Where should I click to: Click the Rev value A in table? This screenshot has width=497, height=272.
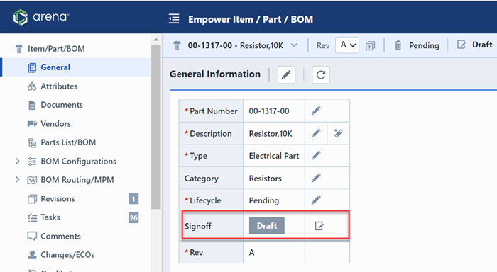click(251, 252)
